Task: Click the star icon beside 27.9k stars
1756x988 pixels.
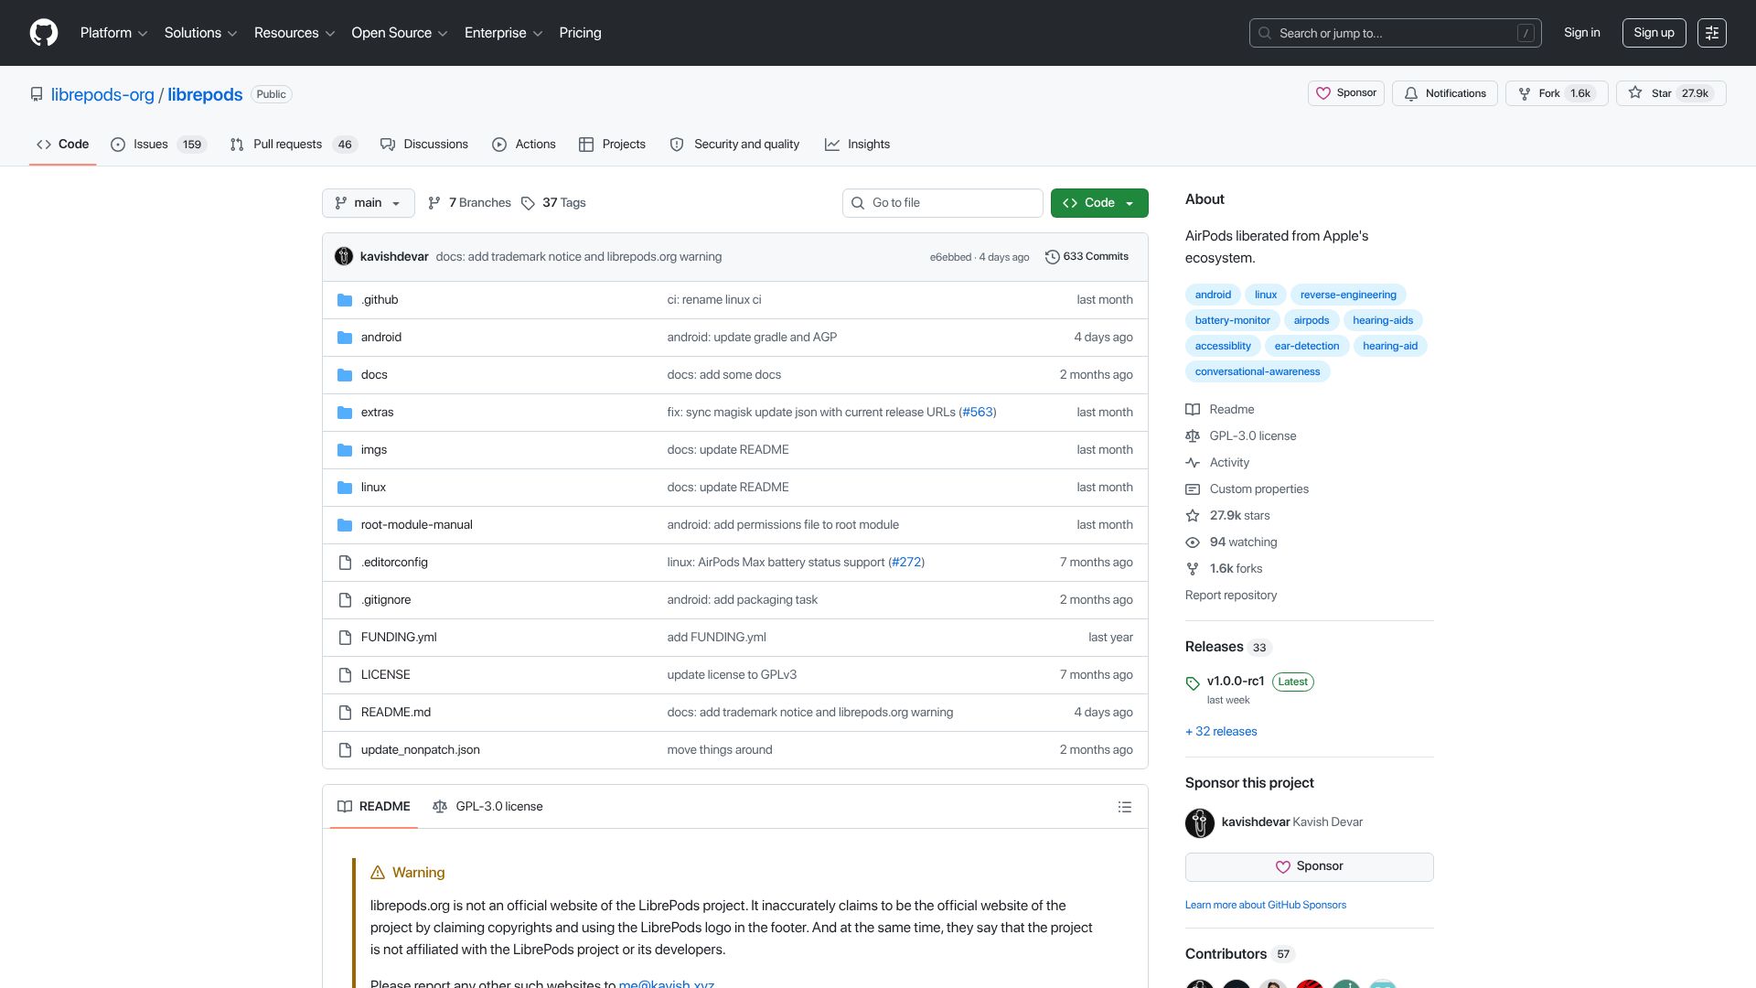Action: tap(1193, 516)
